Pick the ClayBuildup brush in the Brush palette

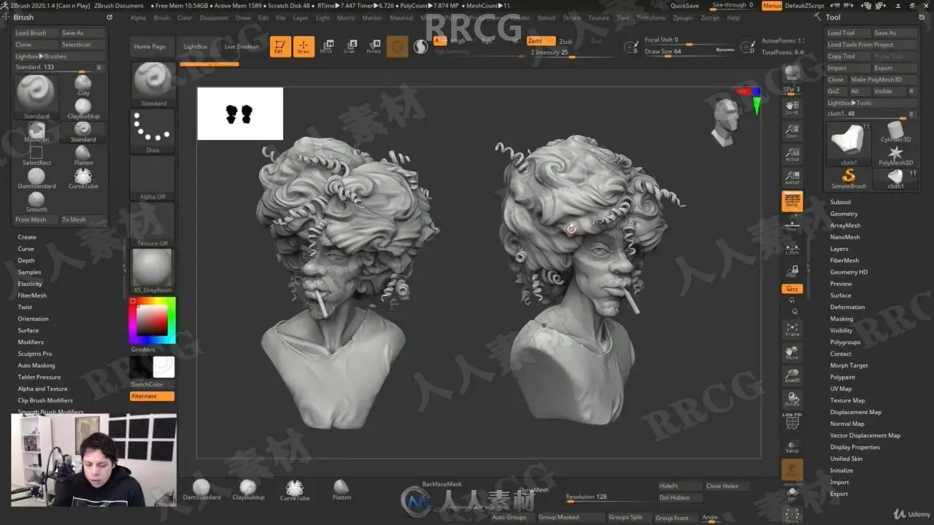point(83,108)
